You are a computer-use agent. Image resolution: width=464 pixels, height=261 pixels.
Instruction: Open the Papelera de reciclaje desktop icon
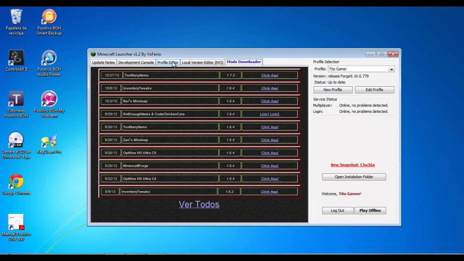coord(16,22)
